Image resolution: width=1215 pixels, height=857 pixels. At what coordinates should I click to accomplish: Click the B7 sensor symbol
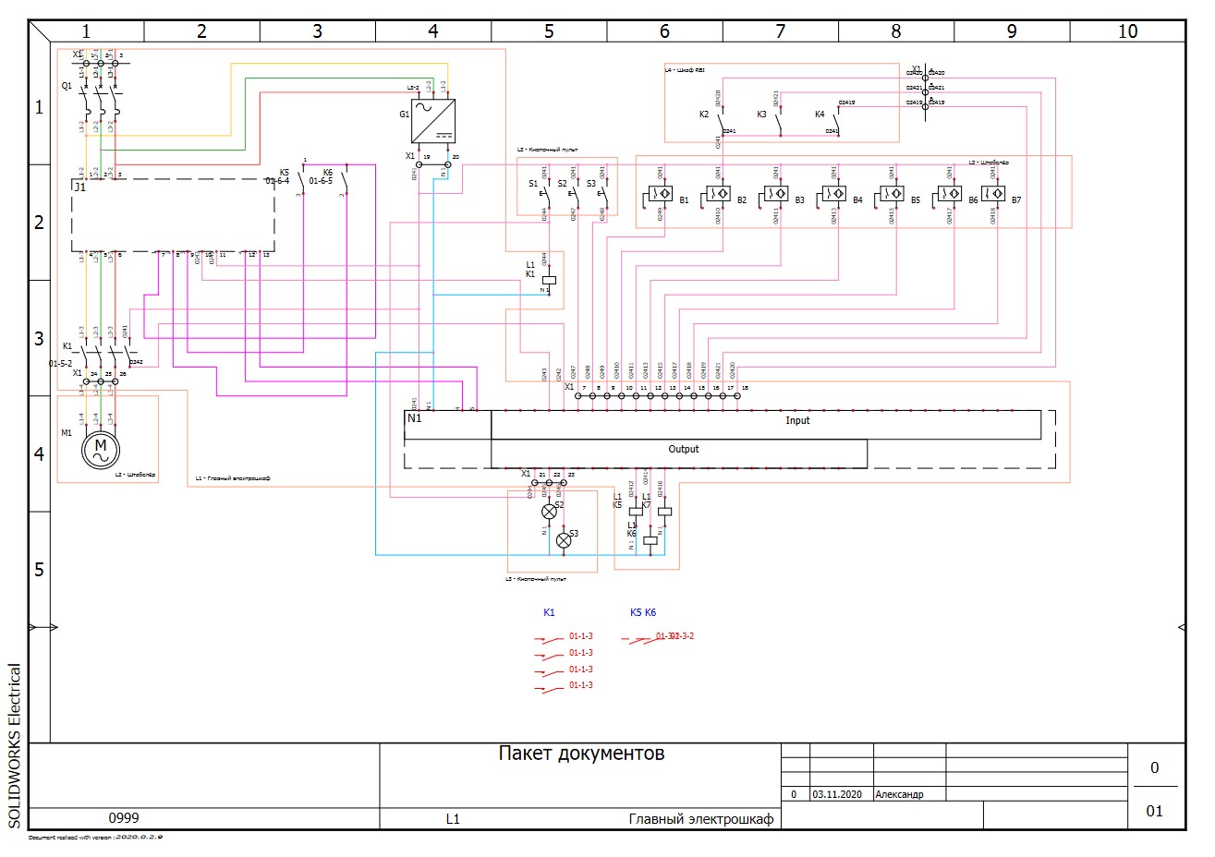pyautogui.click(x=993, y=195)
